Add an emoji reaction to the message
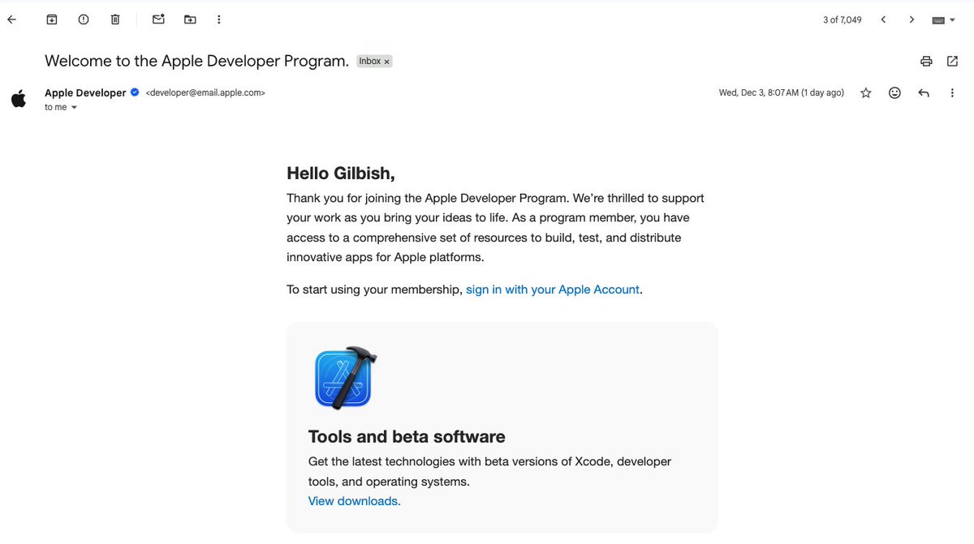This screenshot has width=974, height=544. tap(894, 93)
